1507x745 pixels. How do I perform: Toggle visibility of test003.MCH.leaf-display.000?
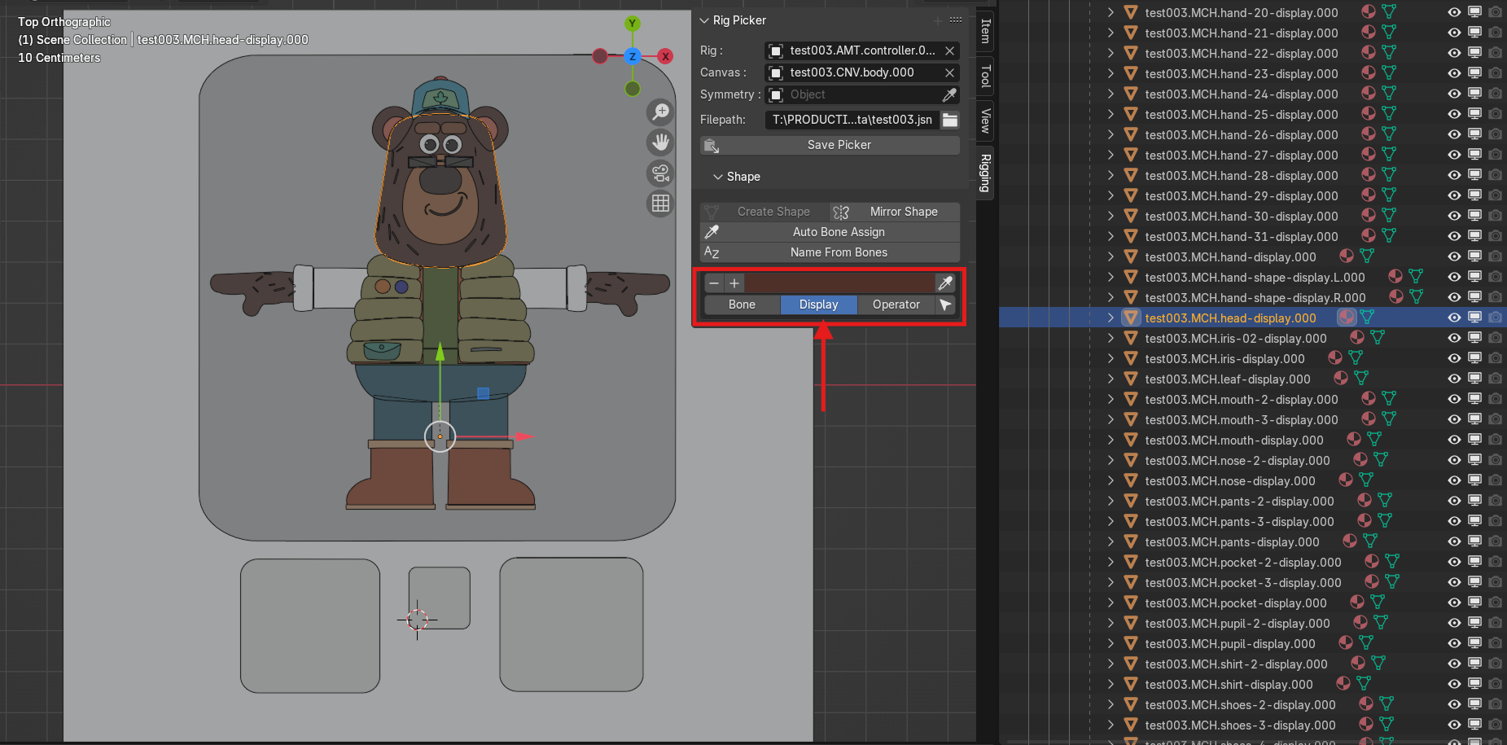[1454, 379]
